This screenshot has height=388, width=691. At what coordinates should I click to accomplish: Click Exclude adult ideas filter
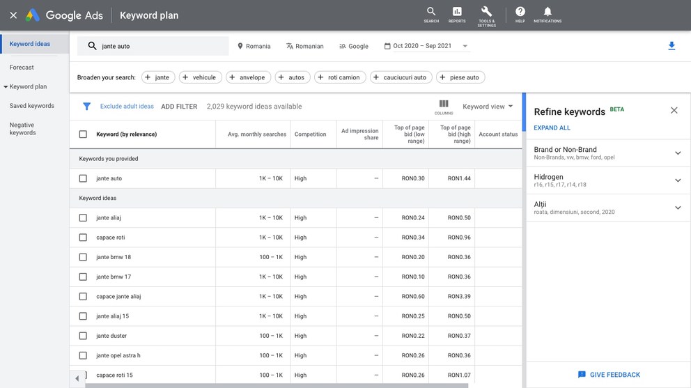(127, 107)
